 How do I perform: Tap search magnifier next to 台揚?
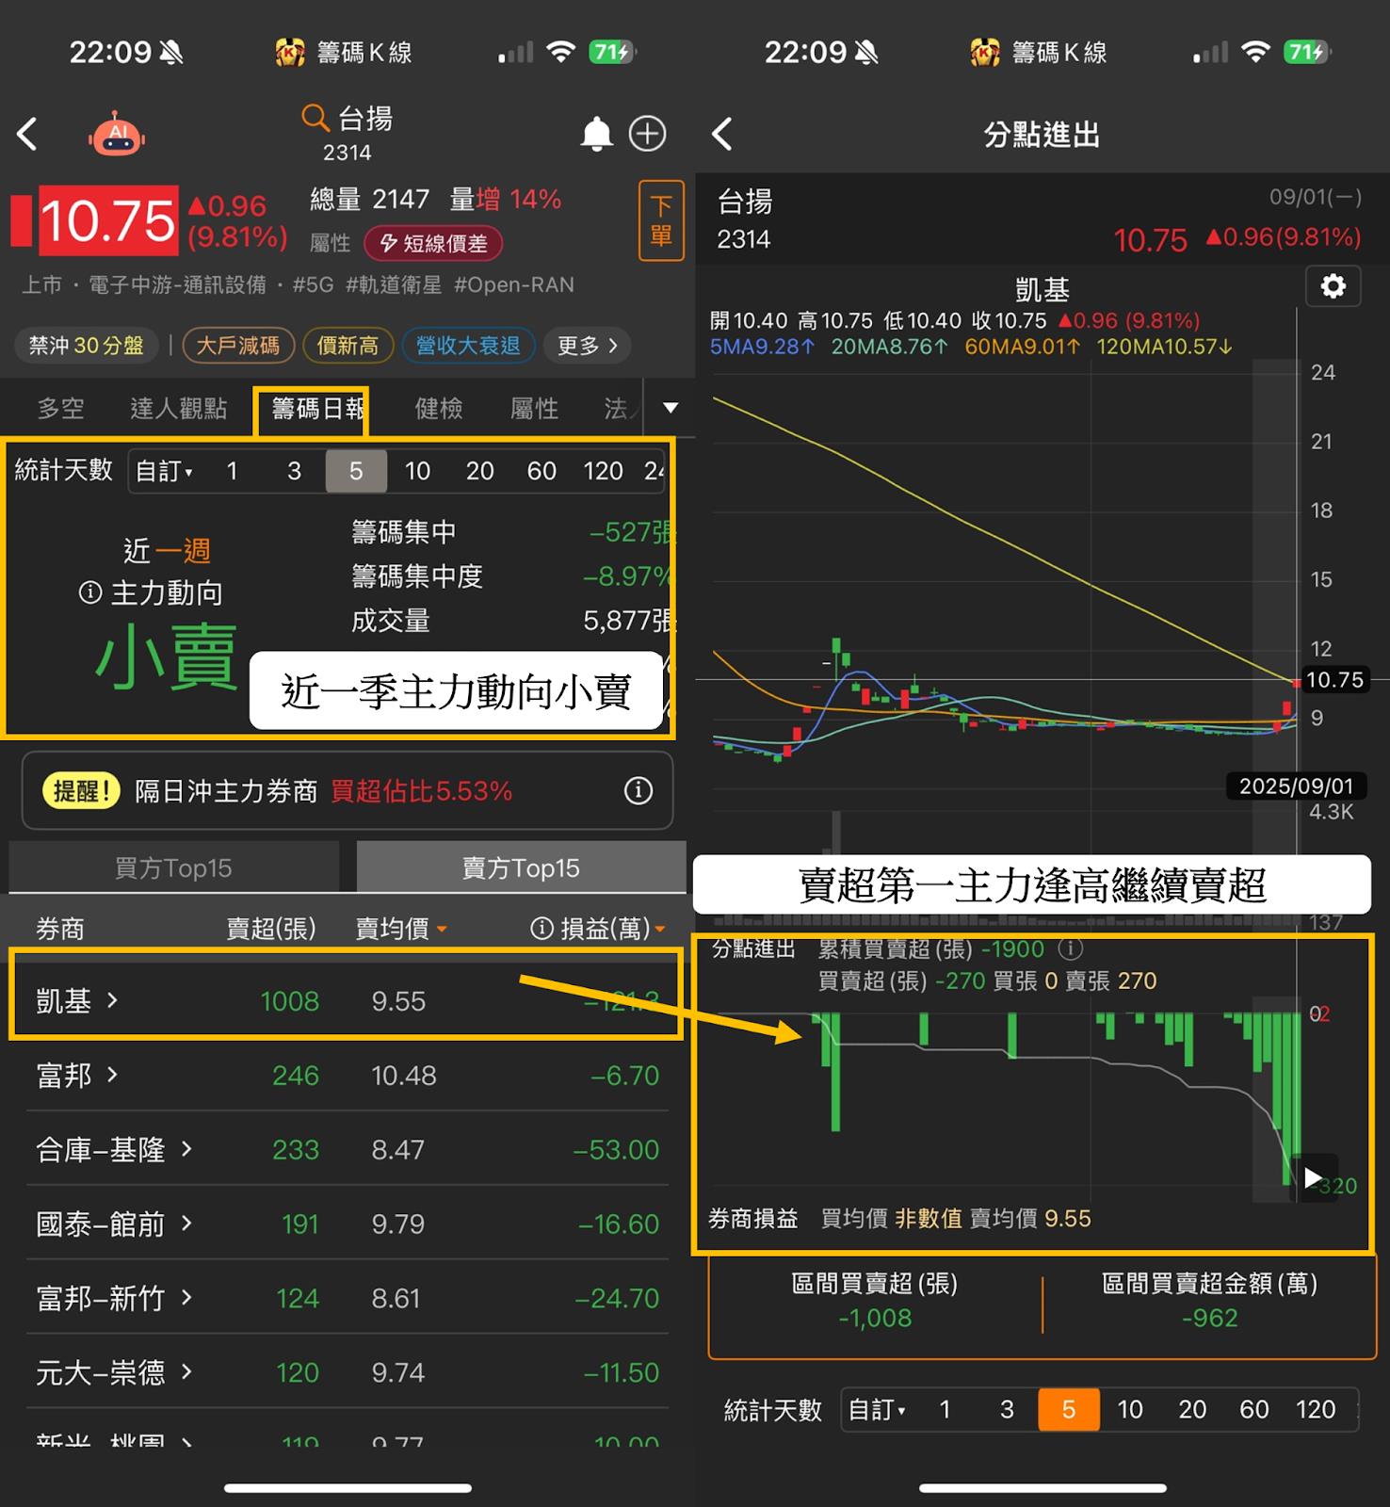315,119
